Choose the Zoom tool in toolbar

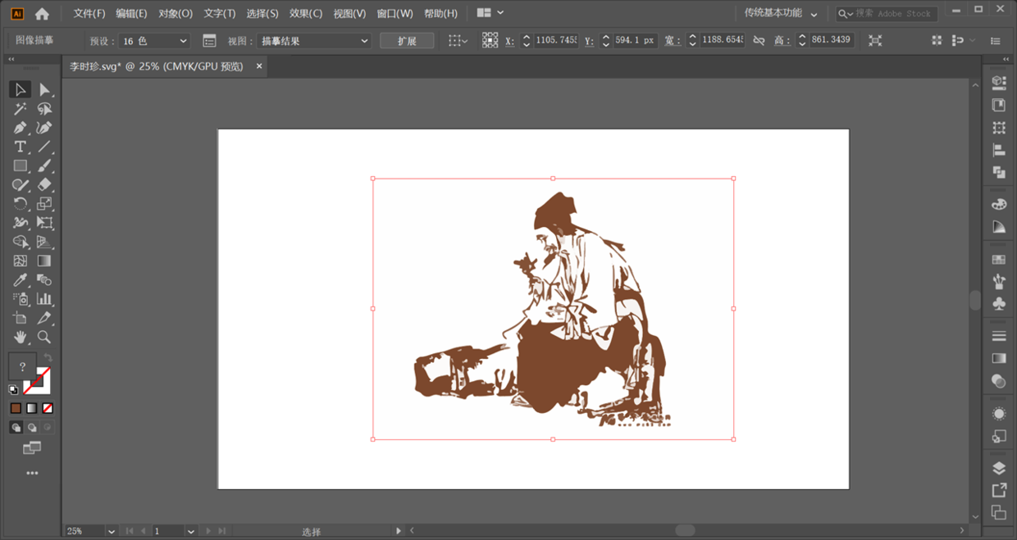point(44,337)
